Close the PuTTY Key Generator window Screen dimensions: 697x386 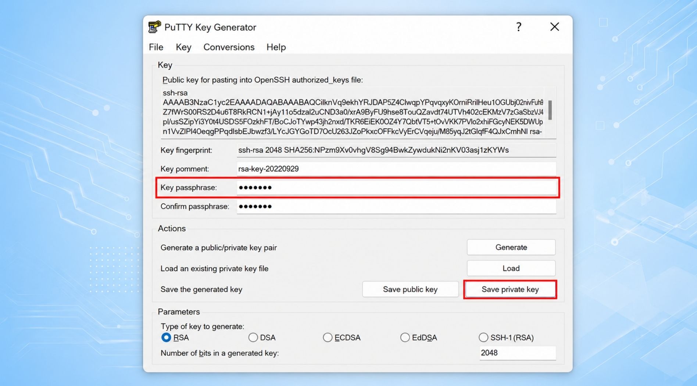(x=554, y=27)
